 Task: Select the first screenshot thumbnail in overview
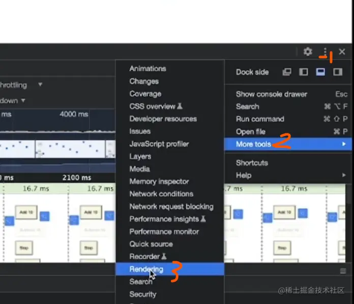point(17,149)
